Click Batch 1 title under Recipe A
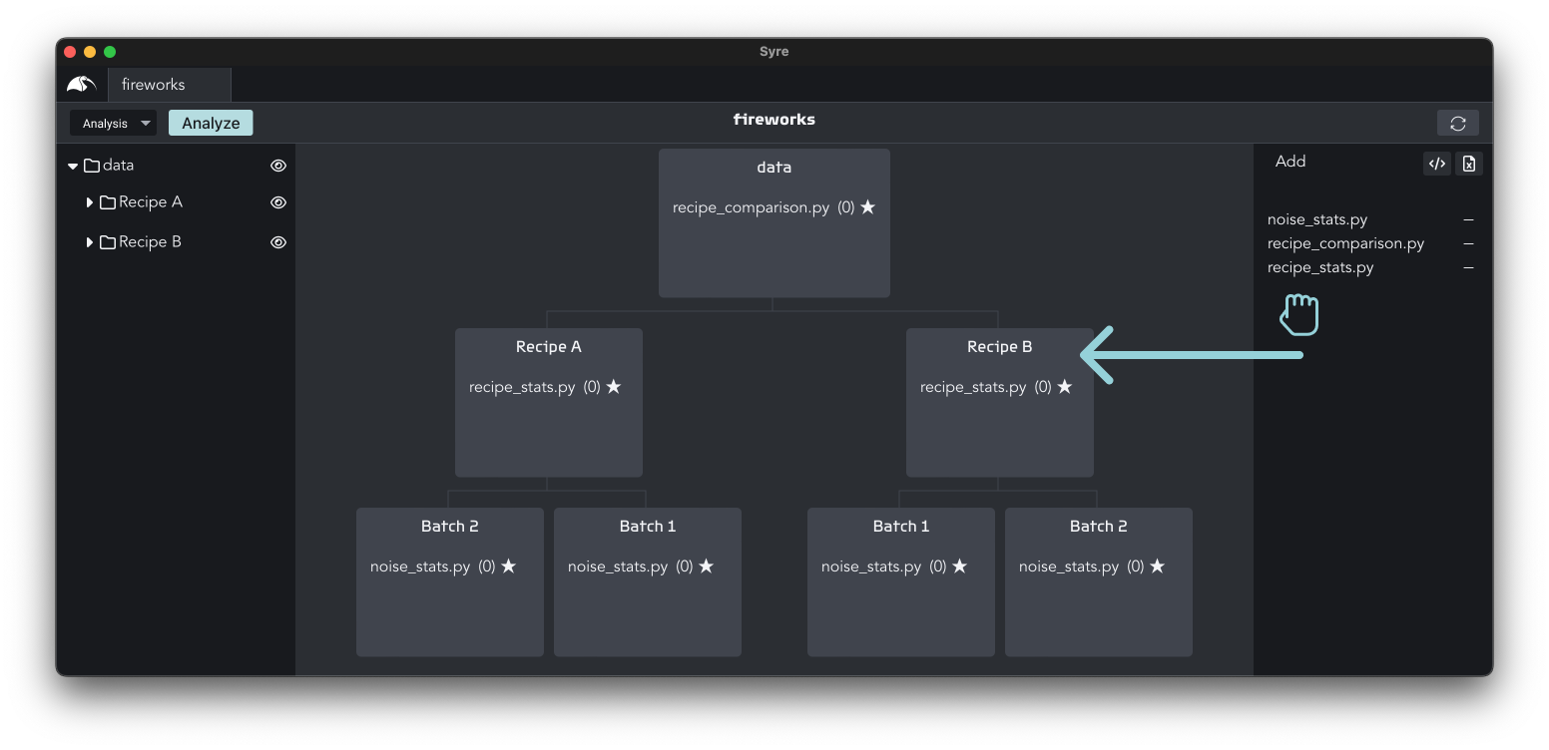1549x750 pixels. pos(648,527)
